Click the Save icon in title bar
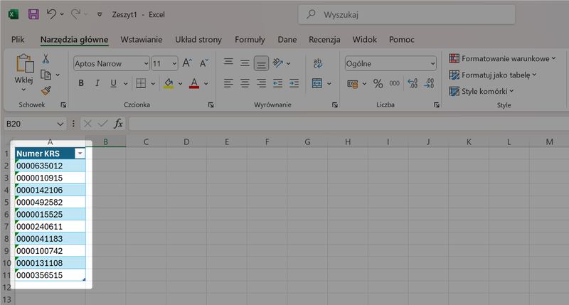Viewport: 569px width, 305px height. [x=33, y=14]
